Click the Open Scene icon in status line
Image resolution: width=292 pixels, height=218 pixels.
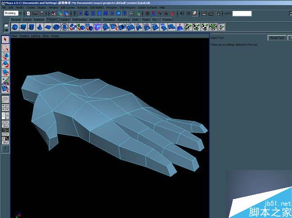pos(35,13)
